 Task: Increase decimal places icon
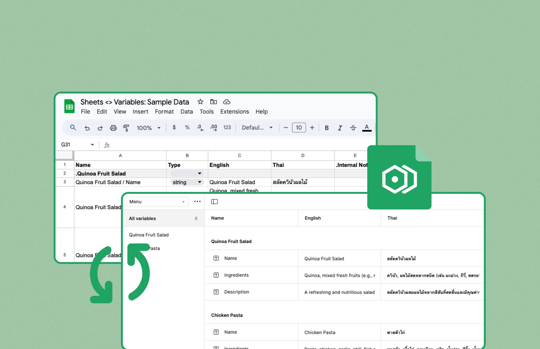point(214,127)
